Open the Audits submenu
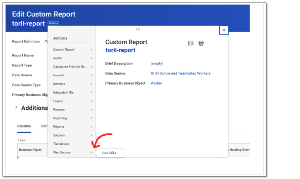Screen dimensions: 300x179 pyautogui.click(x=72, y=58)
